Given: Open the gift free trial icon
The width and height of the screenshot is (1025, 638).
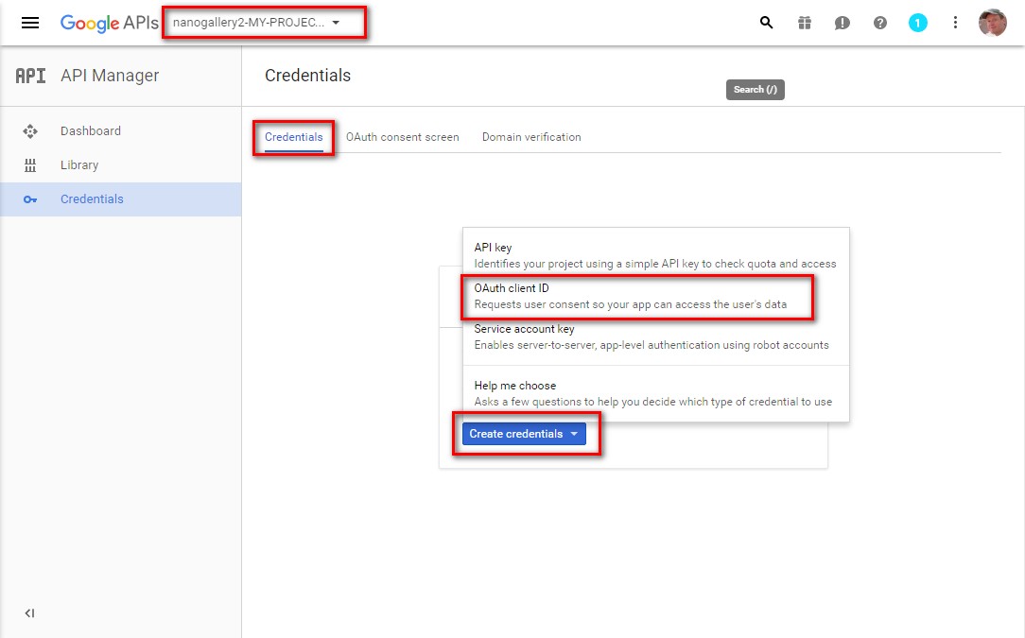Looking at the screenshot, I should click(804, 23).
